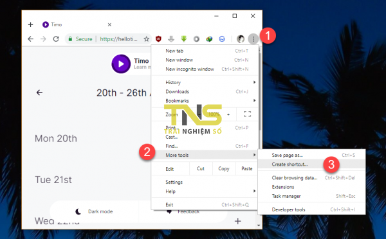This screenshot has width=386, height=239.
Task: Choose New incognito window
Action: [x=205, y=69]
